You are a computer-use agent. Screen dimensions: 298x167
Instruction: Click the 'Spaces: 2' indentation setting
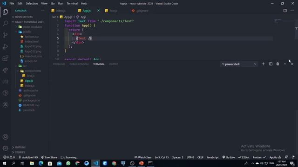pyautogui.click(x=178, y=157)
